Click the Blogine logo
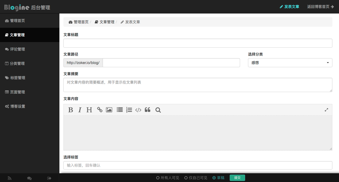The height and width of the screenshot is (182, 339). point(16,7)
